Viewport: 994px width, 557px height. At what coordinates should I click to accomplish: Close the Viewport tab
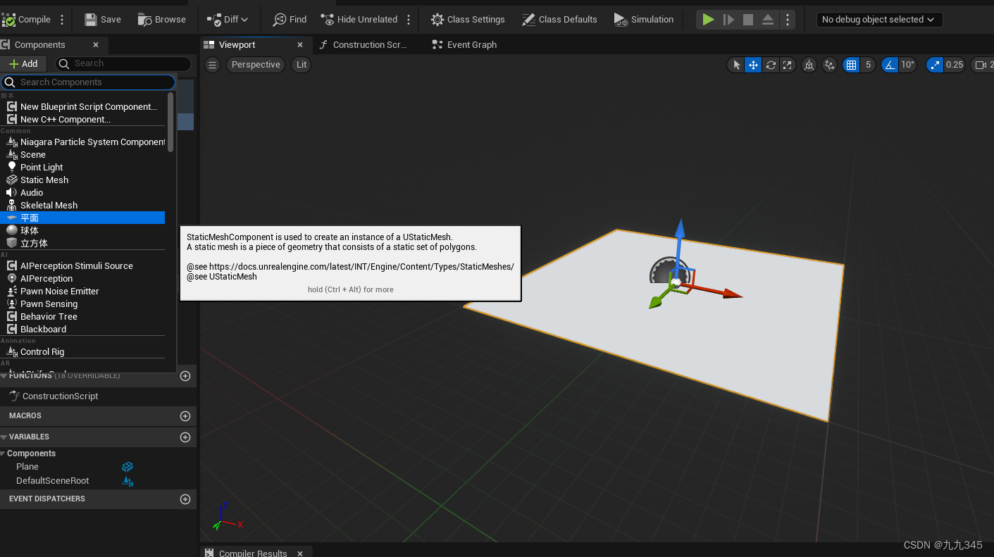(x=300, y=44)
